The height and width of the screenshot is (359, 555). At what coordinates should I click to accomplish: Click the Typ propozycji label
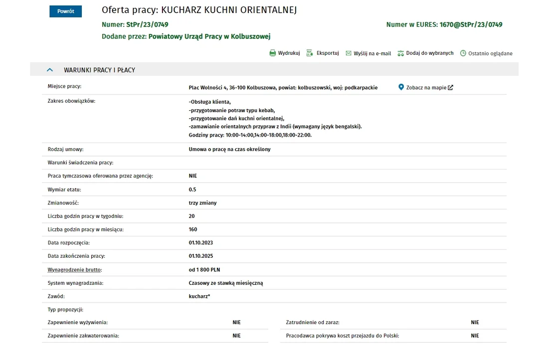(65, 310)
